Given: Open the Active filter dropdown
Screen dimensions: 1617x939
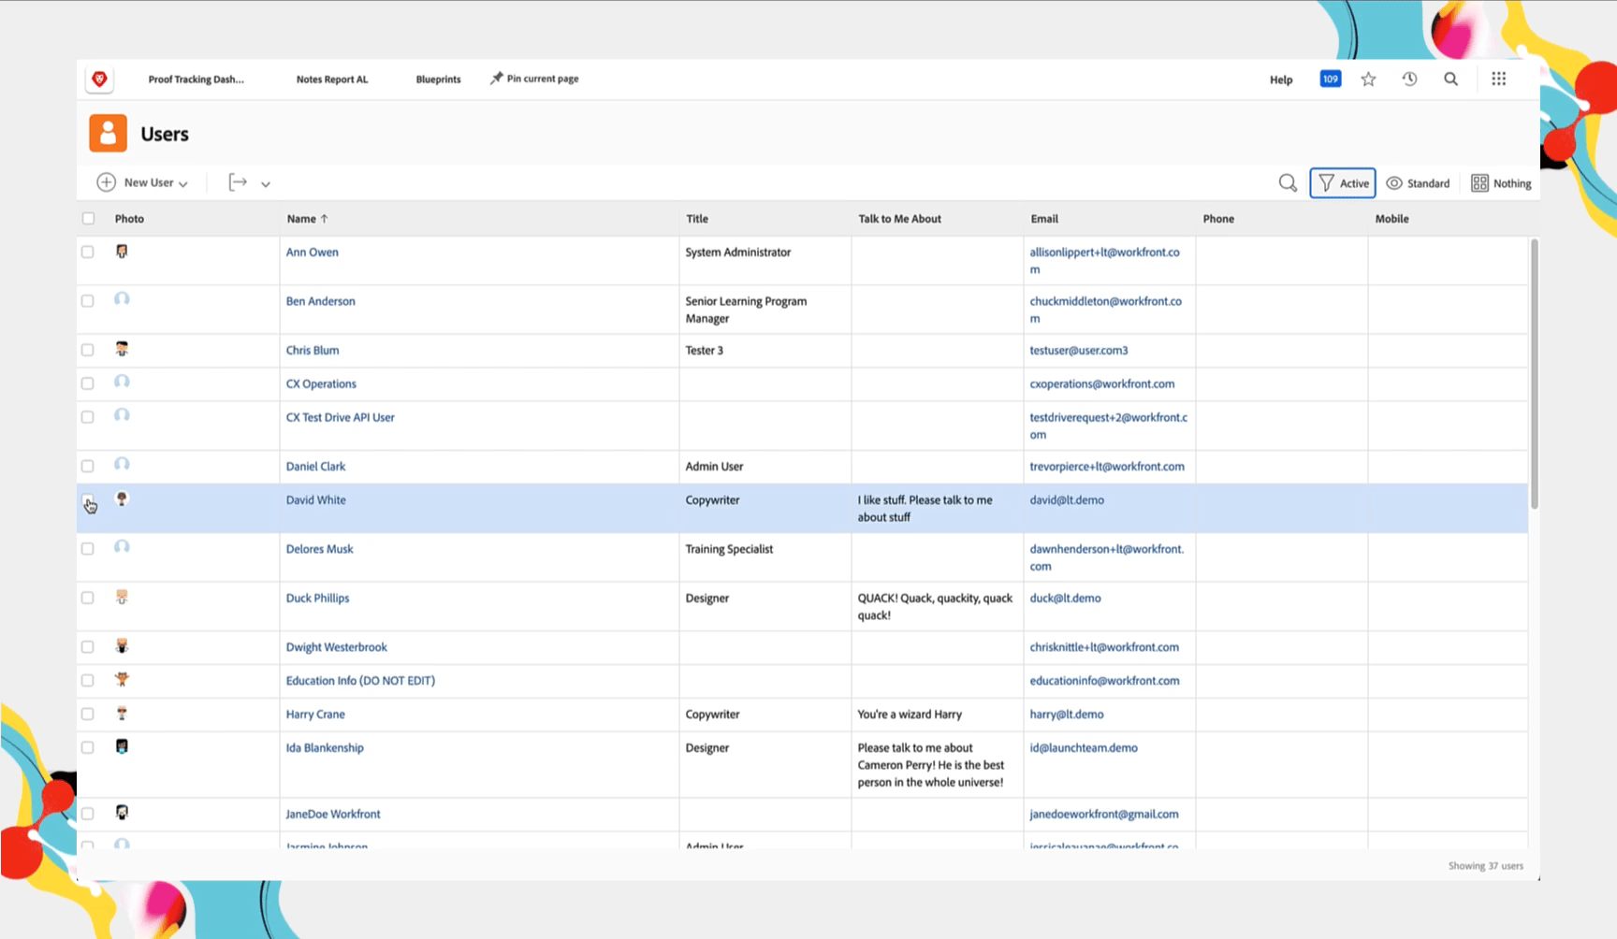Looking at the screenshot, I should (x=1342, y=183).
